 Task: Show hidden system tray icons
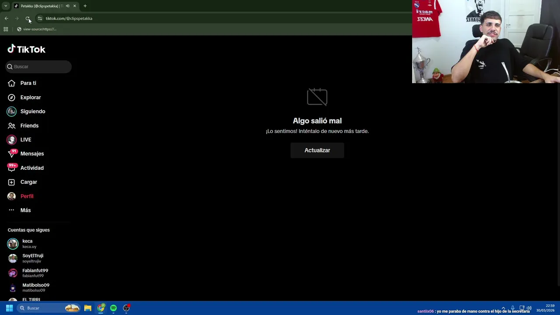coord(503,308)
